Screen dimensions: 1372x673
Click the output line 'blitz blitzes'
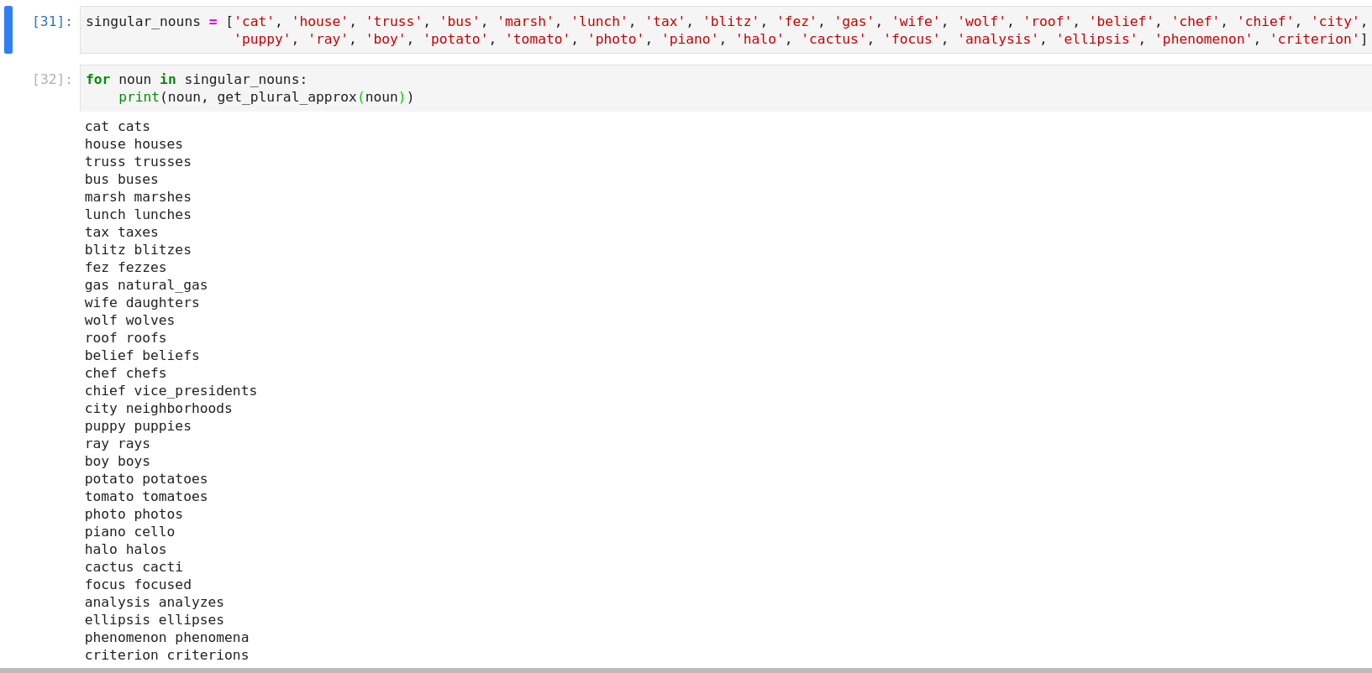coord(138,250)
